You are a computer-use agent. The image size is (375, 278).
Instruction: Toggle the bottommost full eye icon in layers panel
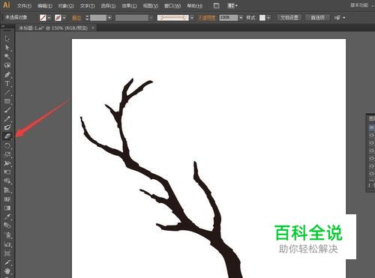click(x=371, y=173)
